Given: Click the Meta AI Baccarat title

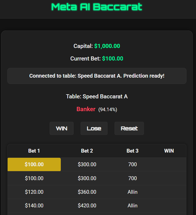Looking at the screenshot, I should [x=97, y=7].
